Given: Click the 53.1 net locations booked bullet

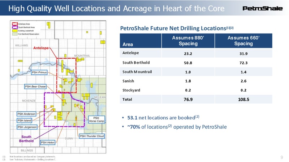Looking at the screenshot, I should (163, 117).
